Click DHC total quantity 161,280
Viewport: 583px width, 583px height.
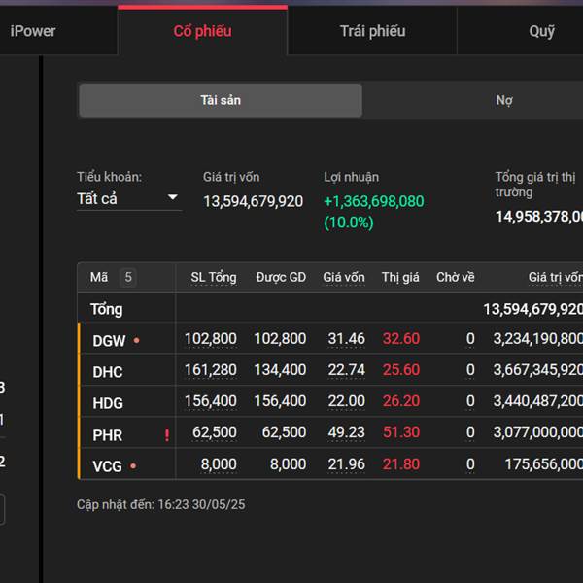click(x=211, y=370)
